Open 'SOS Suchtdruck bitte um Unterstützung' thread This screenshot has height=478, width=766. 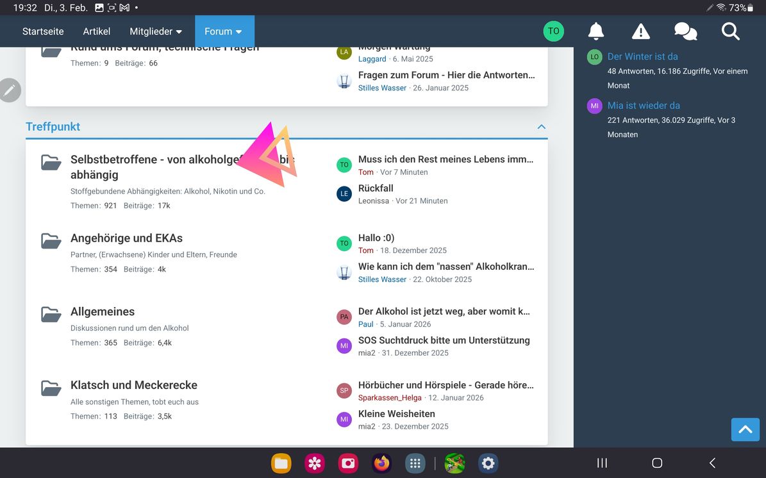pos(444,340)
